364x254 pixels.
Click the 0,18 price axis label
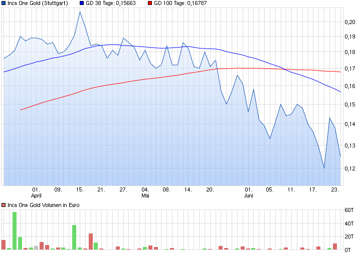(350, 52)
